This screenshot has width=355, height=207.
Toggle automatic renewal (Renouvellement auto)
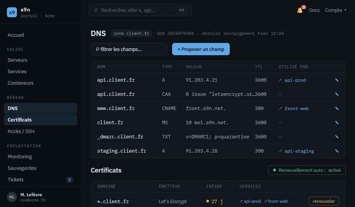click(307, 170)
